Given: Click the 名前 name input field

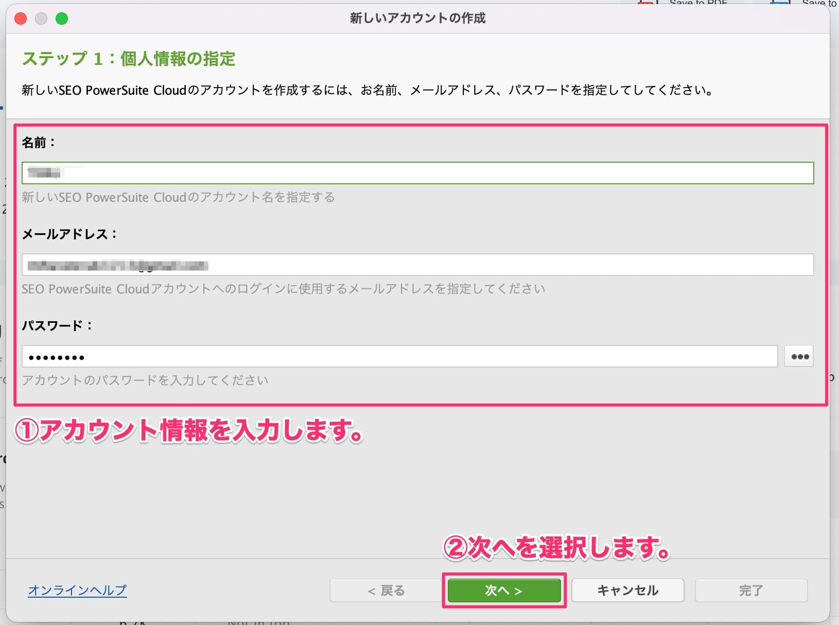Looking at the screenshot, I should pos(417,173).
